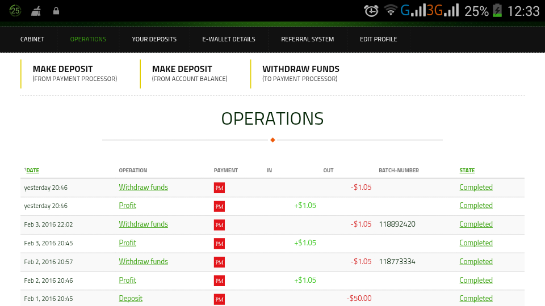Open Withdraw funds link for yesterday 20:46
The height and width of the screenshot is (306, 545).
[143, 188]
